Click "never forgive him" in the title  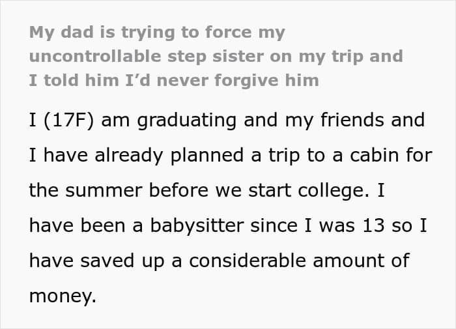(x=238, y=80)
